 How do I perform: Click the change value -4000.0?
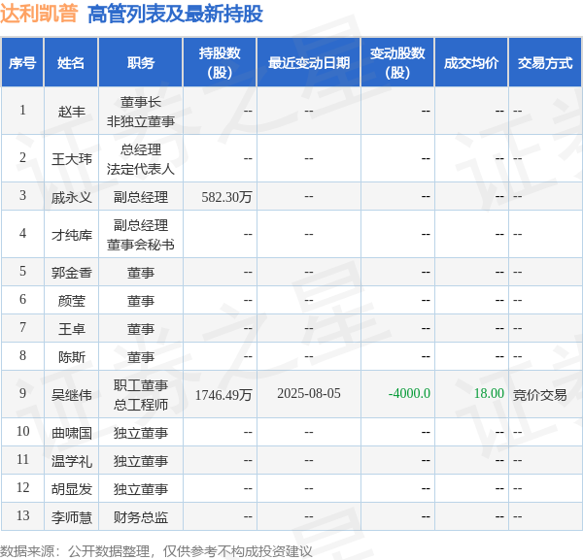(x=409, y=393)
